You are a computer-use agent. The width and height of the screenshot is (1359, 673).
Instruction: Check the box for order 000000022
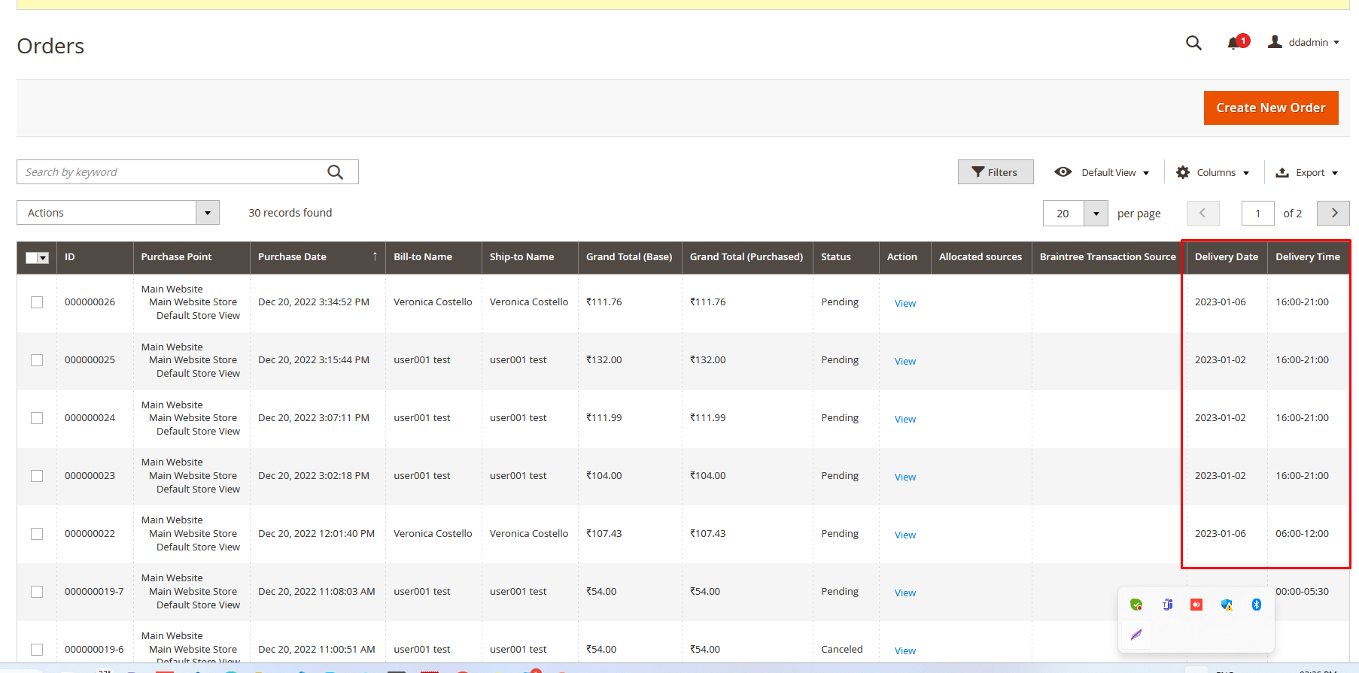[37, 534]
